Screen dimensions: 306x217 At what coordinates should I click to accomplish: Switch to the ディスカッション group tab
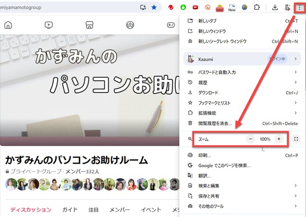[31, 210]
